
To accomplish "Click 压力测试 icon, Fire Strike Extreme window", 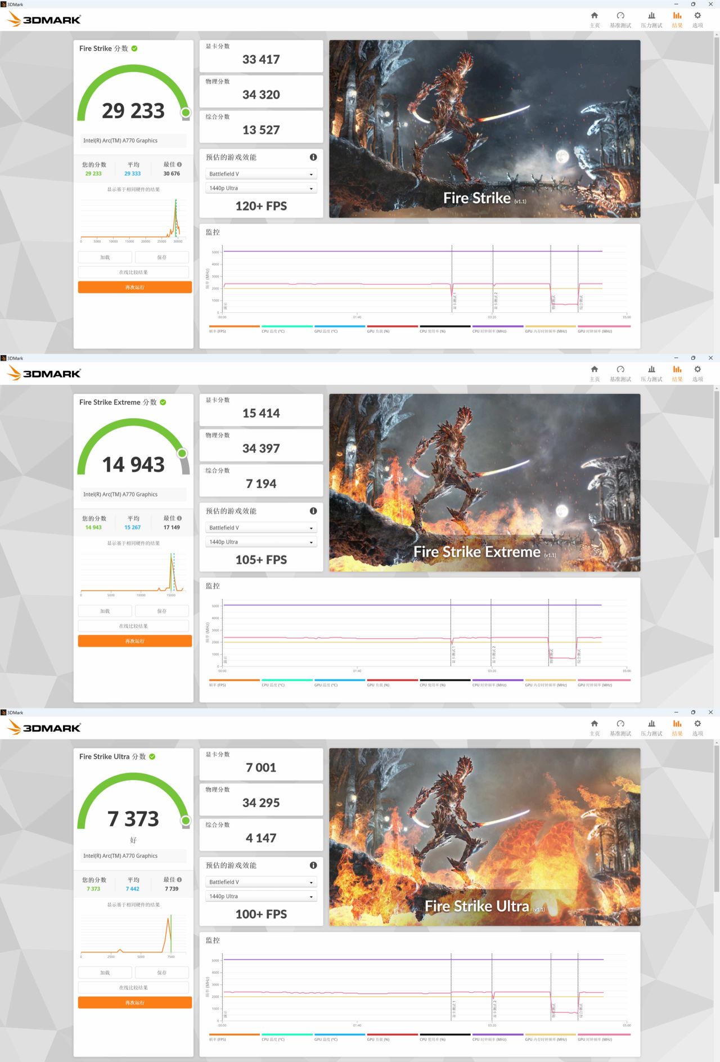I will click(651, 370).
